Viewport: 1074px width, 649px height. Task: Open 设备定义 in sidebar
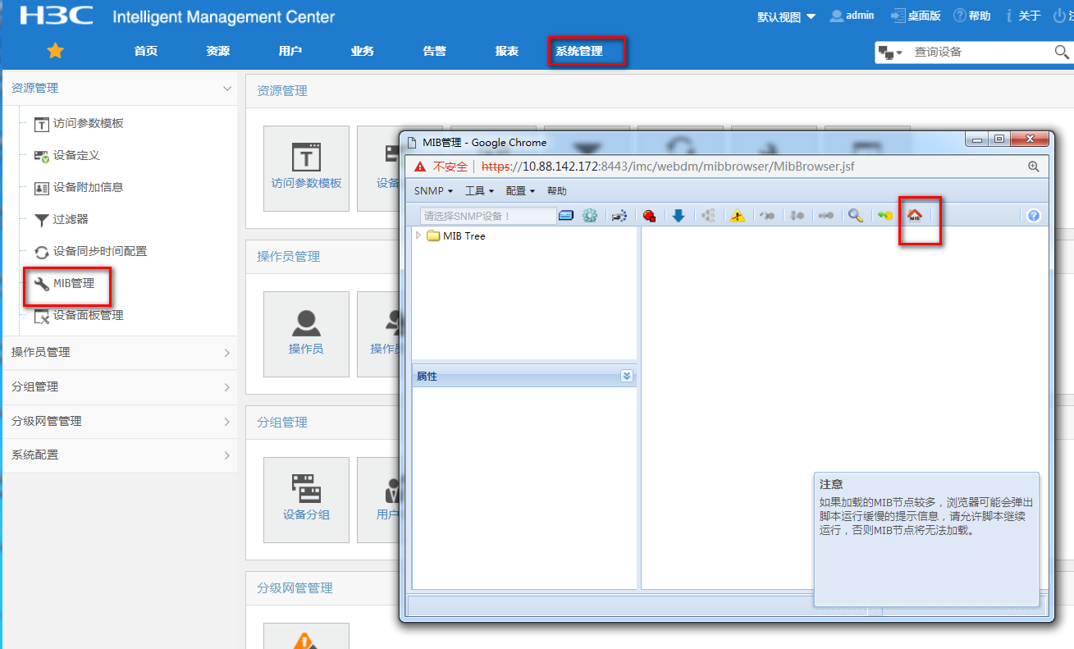[x=76, y=155]
